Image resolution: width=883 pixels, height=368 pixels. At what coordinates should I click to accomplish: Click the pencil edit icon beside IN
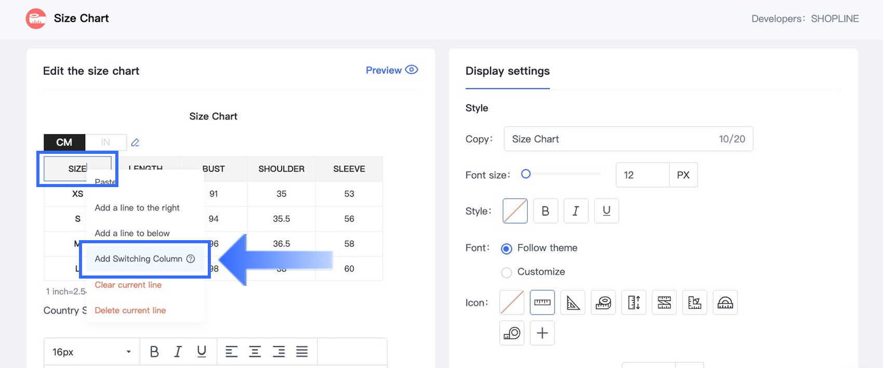pyautogui.click(x=135, y=142)
